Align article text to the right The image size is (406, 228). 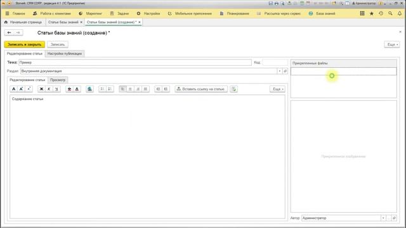[x=138, y=89]
